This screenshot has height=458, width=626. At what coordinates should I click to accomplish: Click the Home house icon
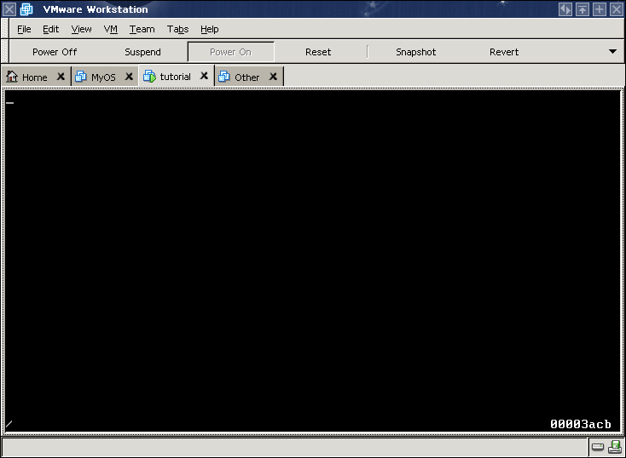click(x=12, y=76)
